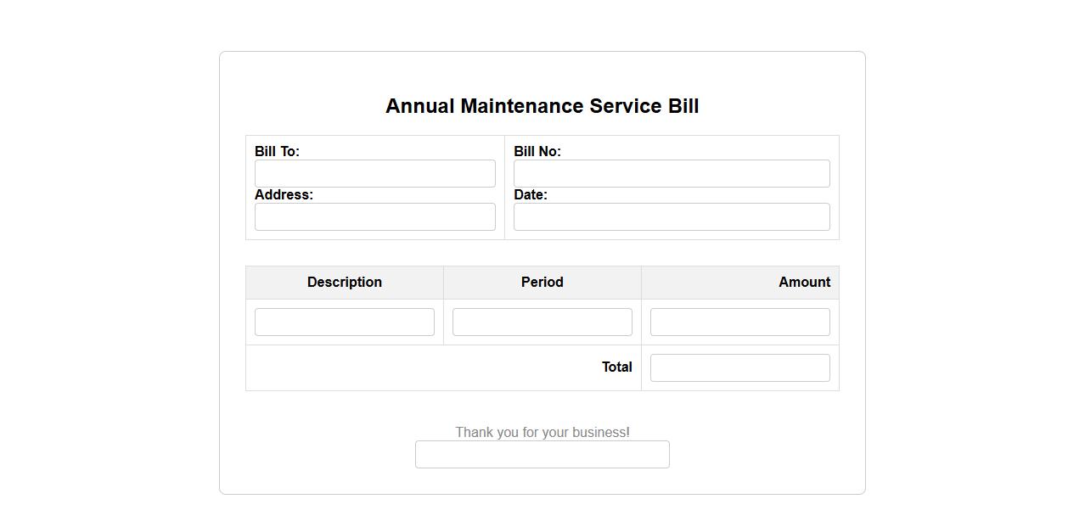Click the bold 'Total' row label

click(616, 367)
